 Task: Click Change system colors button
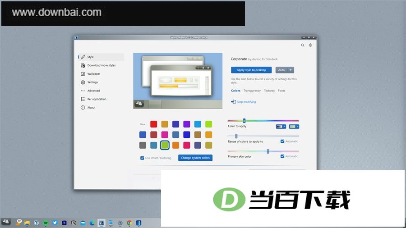pos(195,158)
